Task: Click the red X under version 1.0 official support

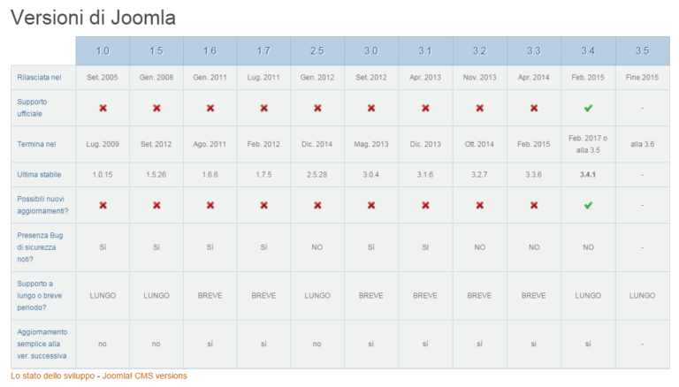Action: click(x=103, y=108)
